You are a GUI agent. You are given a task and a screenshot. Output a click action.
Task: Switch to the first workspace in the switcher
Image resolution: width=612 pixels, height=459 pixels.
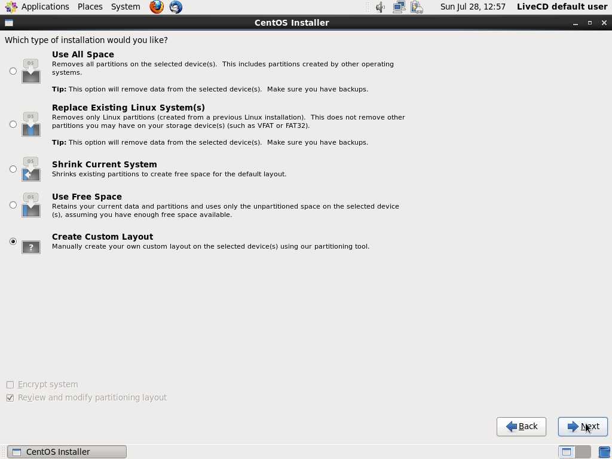pos(567,452)
